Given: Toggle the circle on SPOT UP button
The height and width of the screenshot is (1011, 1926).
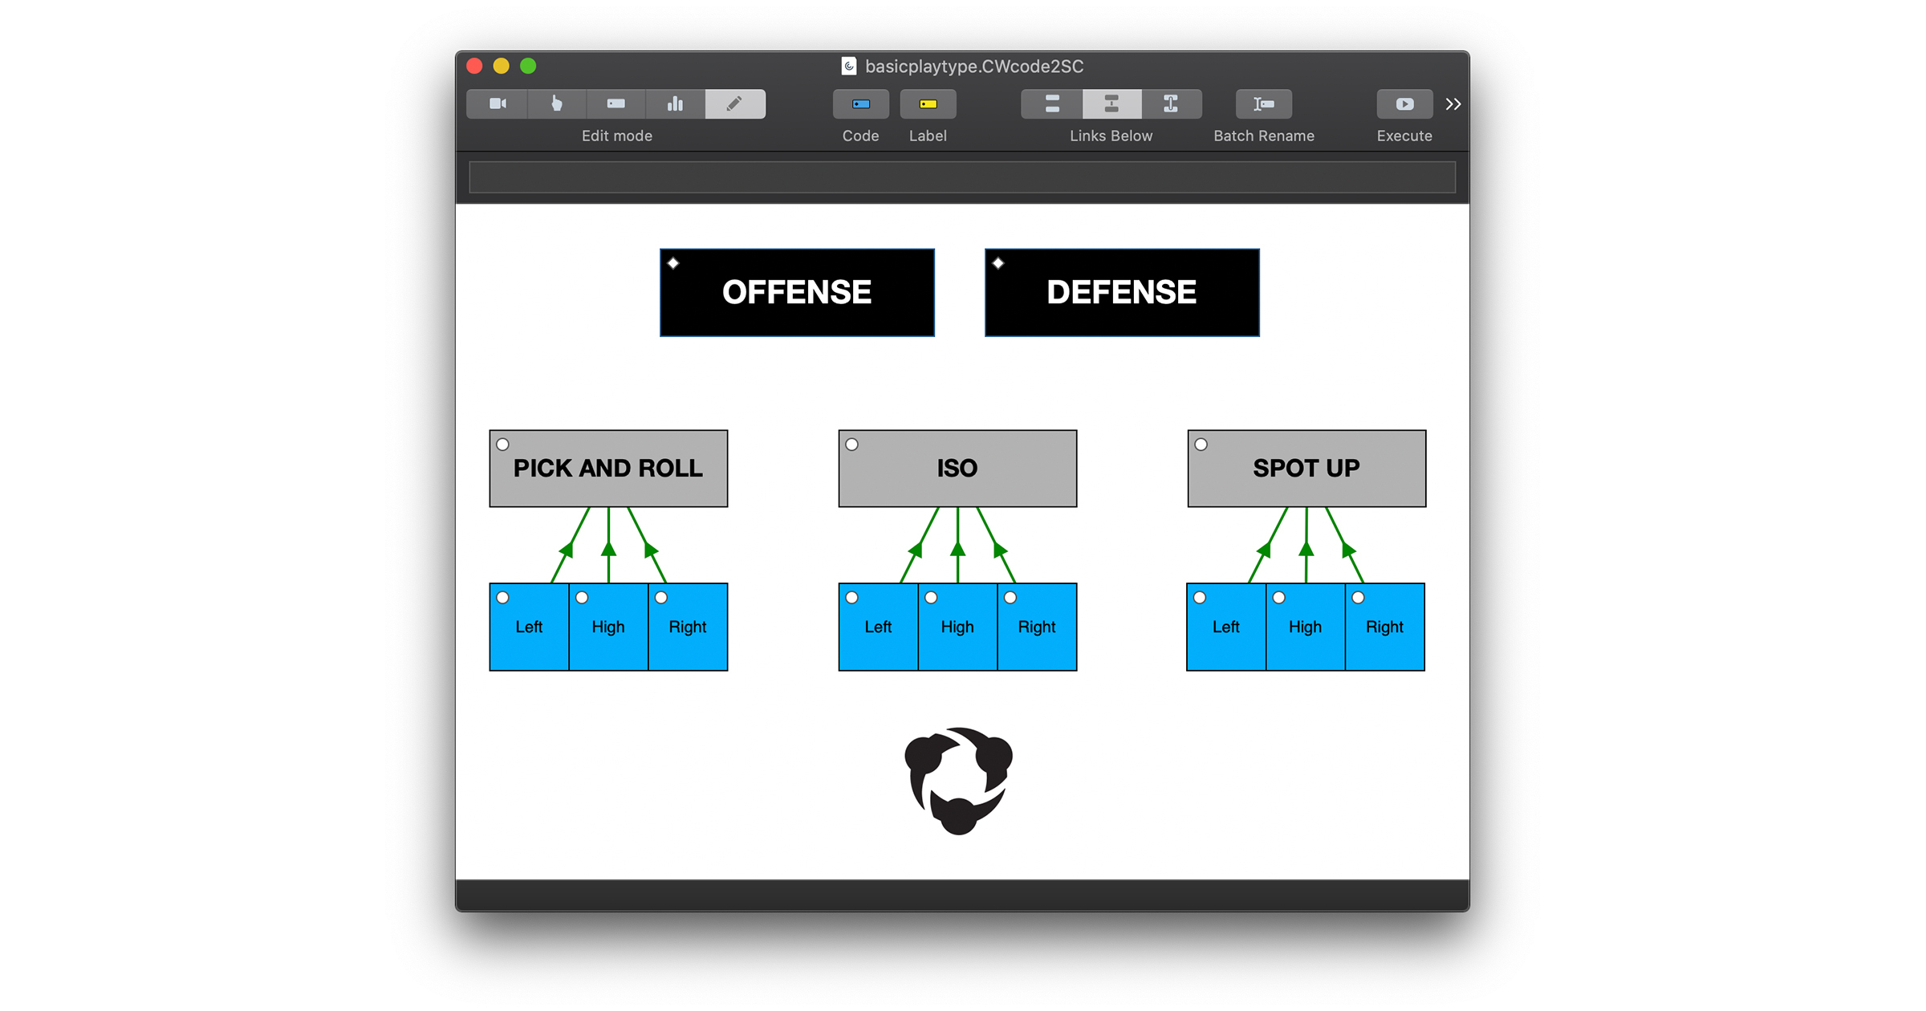Looking at the screenshot, I should (x=1201, y=444).
